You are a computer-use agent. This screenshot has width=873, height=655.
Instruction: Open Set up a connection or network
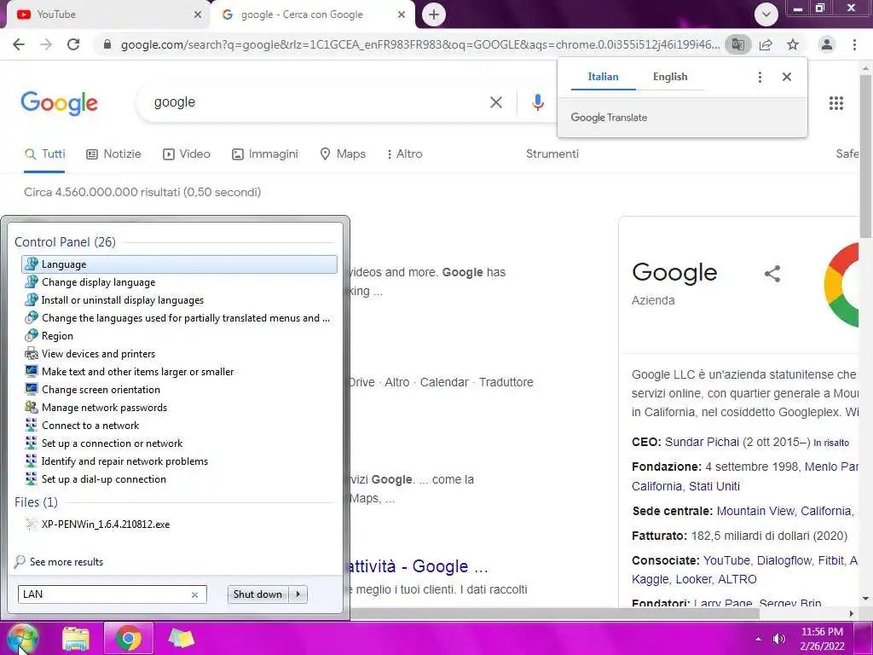click(179, 443)
